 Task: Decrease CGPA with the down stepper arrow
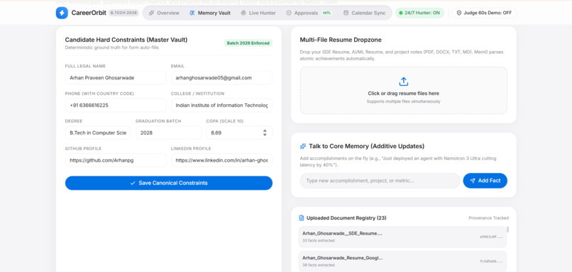tap(265, 135)
